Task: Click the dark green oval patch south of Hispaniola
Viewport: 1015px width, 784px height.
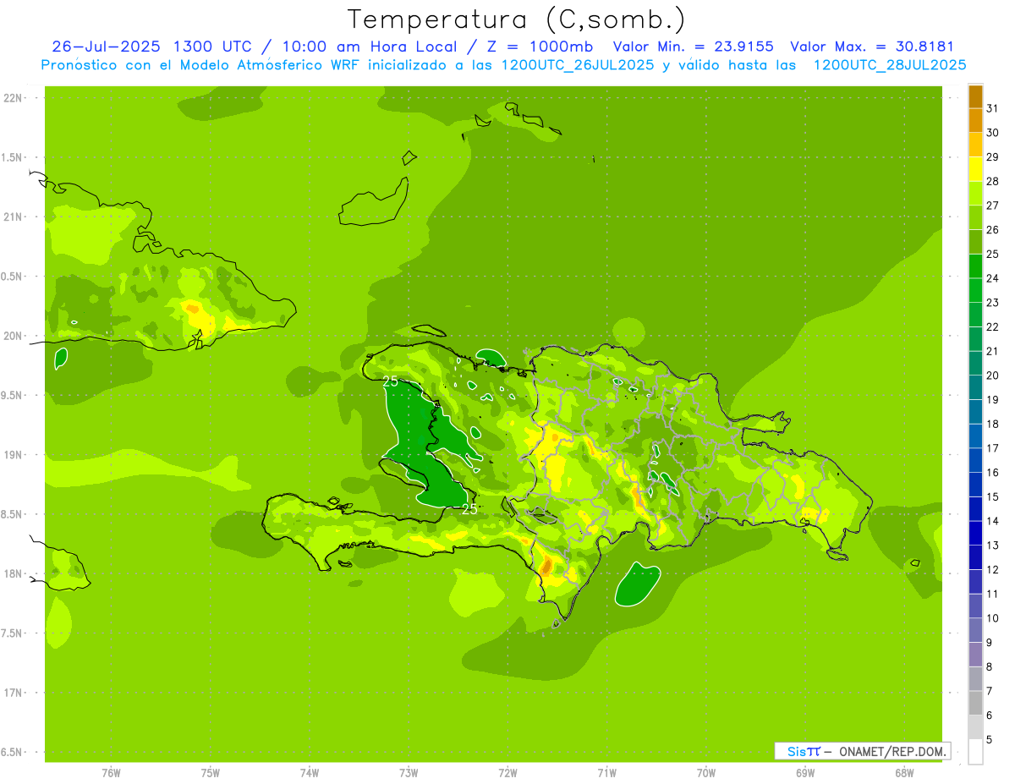Action: pyautogui.click(x=638, y=584)
